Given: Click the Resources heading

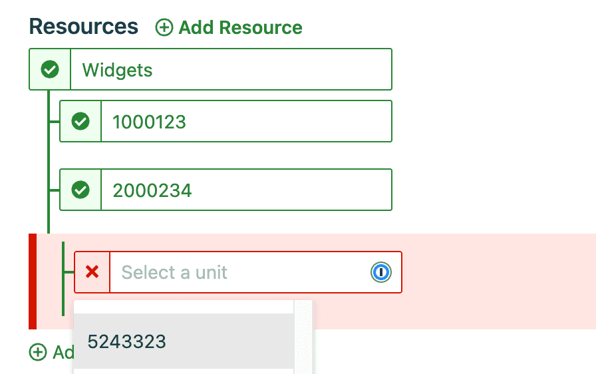Looking at the screenshot, I should [x=84, y=27].
